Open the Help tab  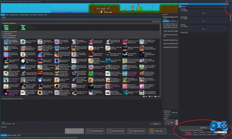[46, 15]
